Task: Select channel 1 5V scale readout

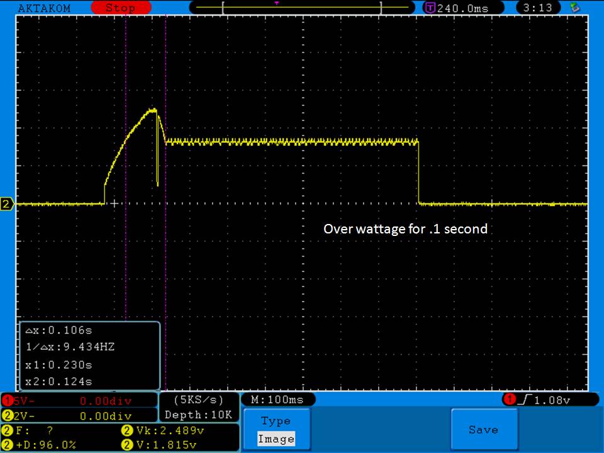Action: 79,401
